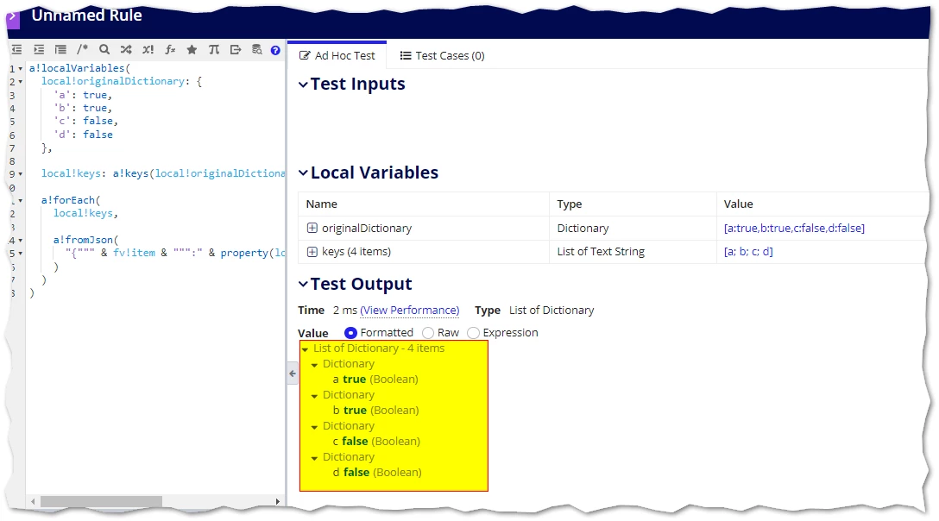The width and height of the screenshot is (939, 521).
Task: Expand the originalDictionary variable row
Action: tap(312, 229)
